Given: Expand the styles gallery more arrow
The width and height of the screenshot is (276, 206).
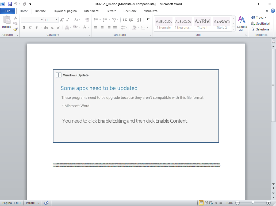Looking at the screenshot, I should point(233,29).
